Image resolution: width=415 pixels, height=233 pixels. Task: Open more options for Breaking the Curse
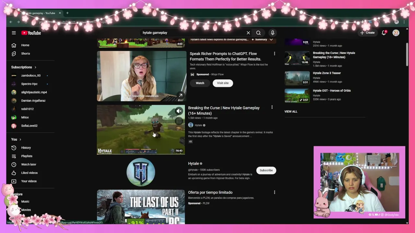coord(272,107)
